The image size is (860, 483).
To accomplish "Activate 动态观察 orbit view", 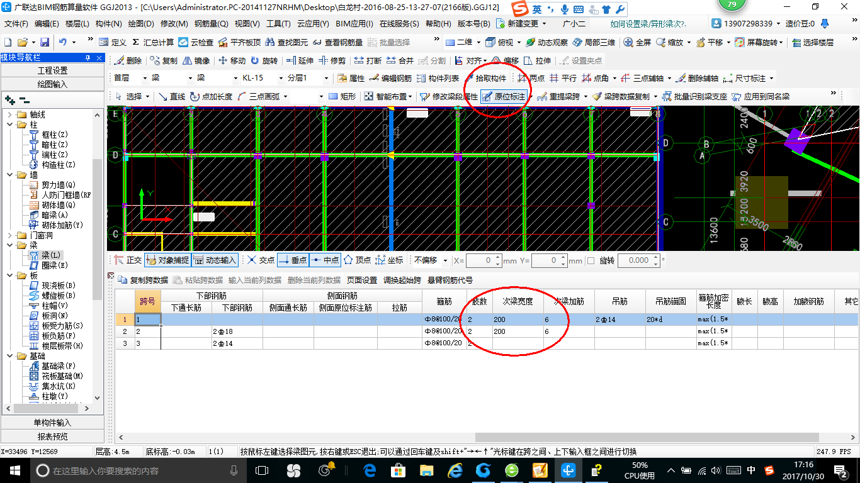I will point(546,42).
